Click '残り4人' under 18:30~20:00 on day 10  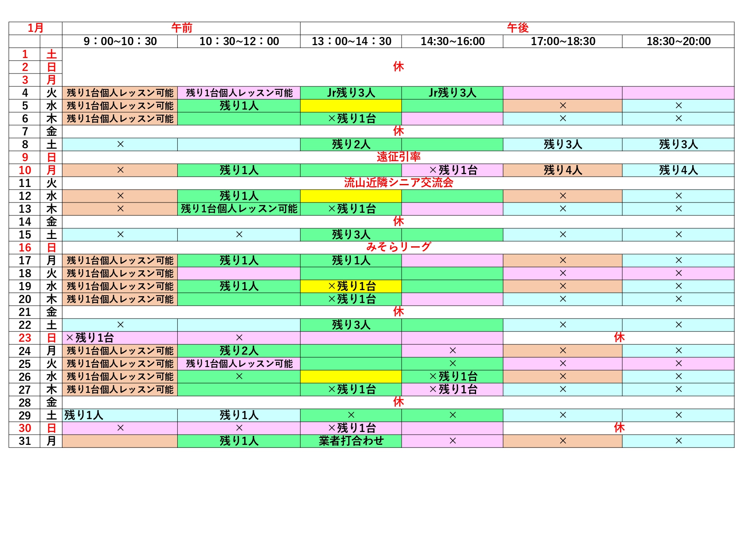678,170
